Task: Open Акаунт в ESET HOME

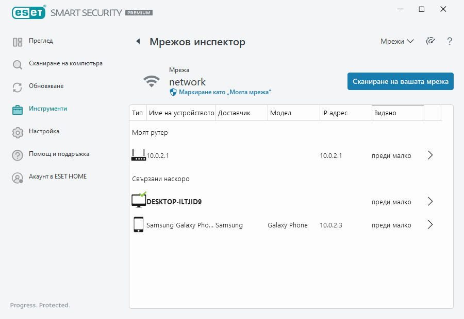Action: pos(57,177)
